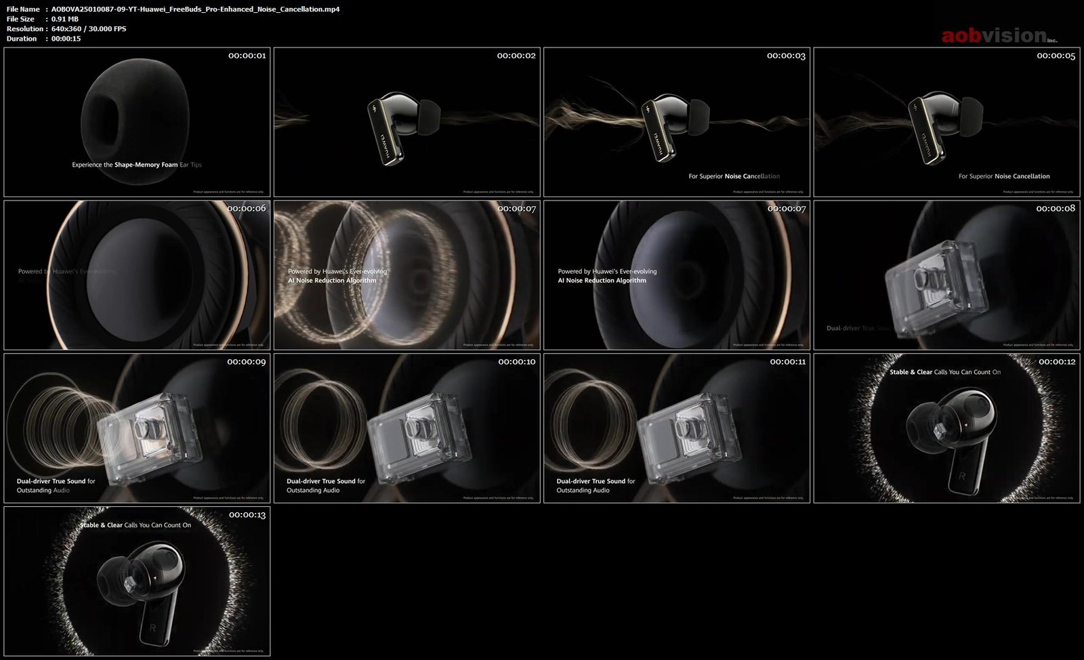This screenshot has height=660, width=1084.
Task: Click the 'For Superior Noise Cancellation' caption in frame 00:00:05
Action: (1004, 176)
